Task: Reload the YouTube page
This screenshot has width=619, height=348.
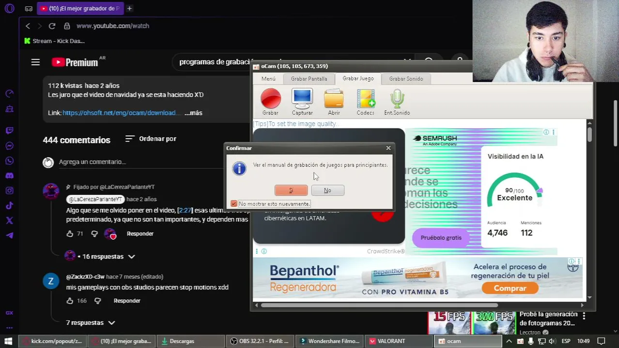Action: [x=52, y=26]
